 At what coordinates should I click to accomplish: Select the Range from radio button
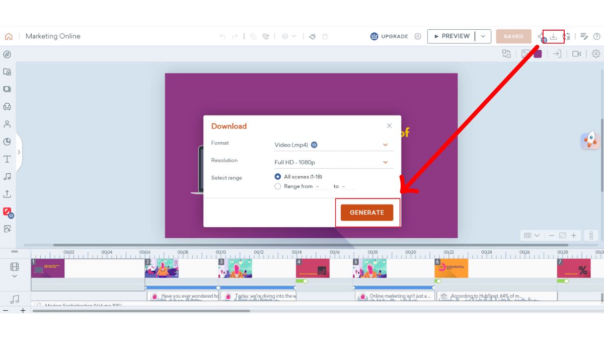(x=278, y=186)
